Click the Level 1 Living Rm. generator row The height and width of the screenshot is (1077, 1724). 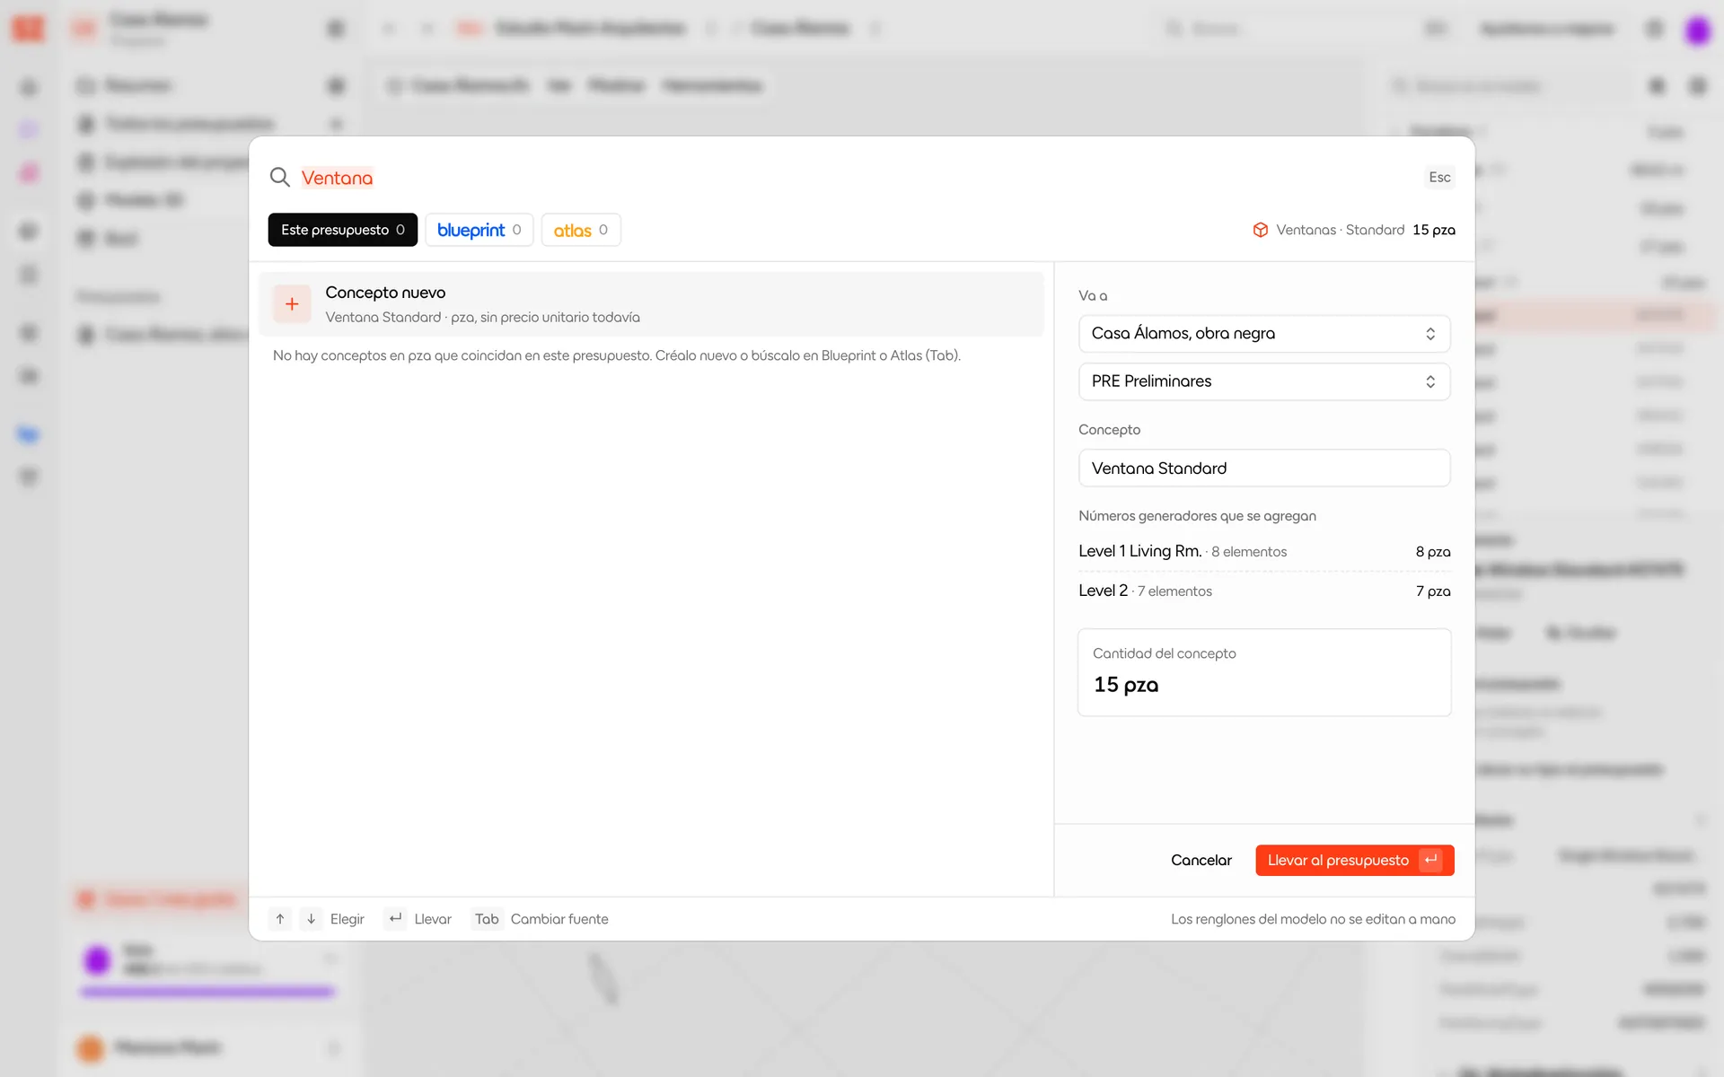click(x=1264, y=551)
